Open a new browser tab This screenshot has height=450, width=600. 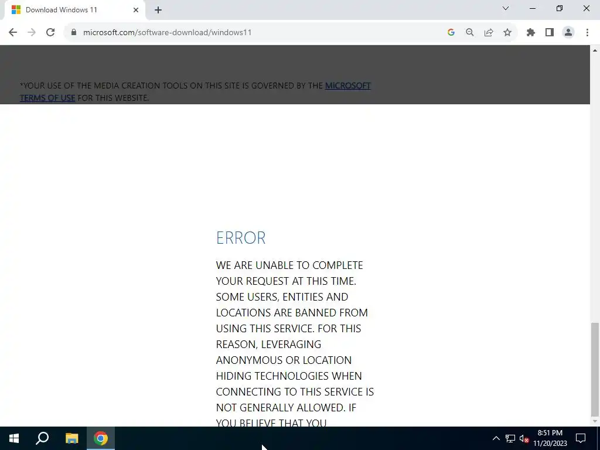[158, 10]
